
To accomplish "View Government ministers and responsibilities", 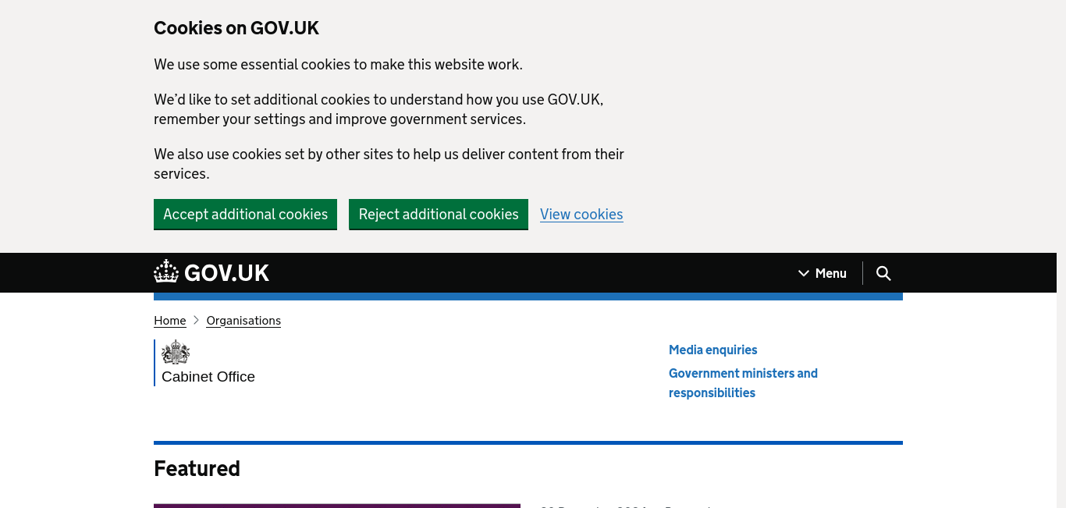I will 743,383.
